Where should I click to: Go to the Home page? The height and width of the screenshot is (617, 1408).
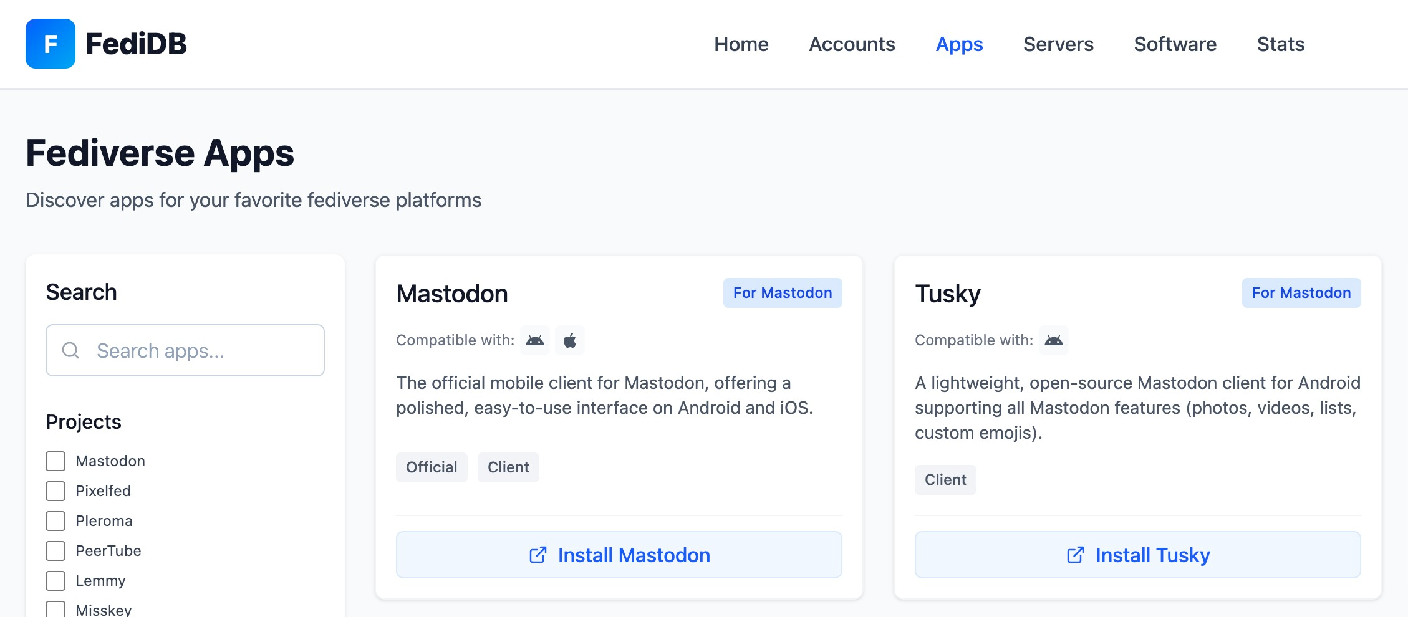tap(741, 44)
